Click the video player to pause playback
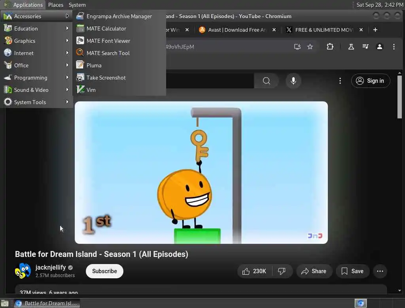 [201, 173]
